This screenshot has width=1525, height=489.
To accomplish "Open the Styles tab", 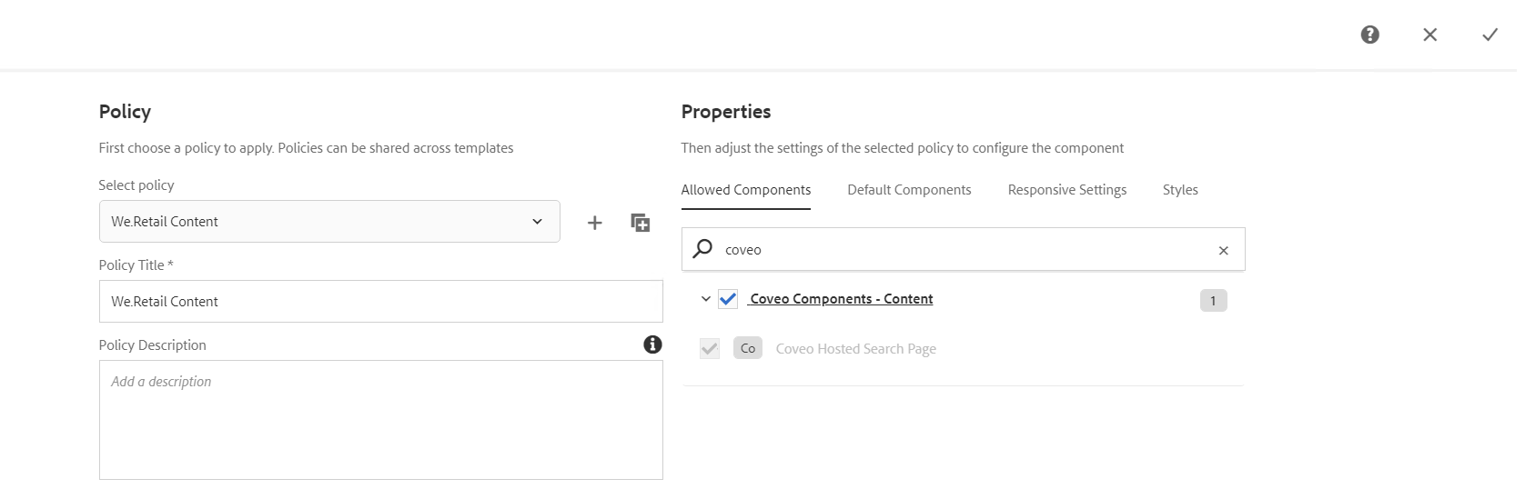I will click(1180, 190).
